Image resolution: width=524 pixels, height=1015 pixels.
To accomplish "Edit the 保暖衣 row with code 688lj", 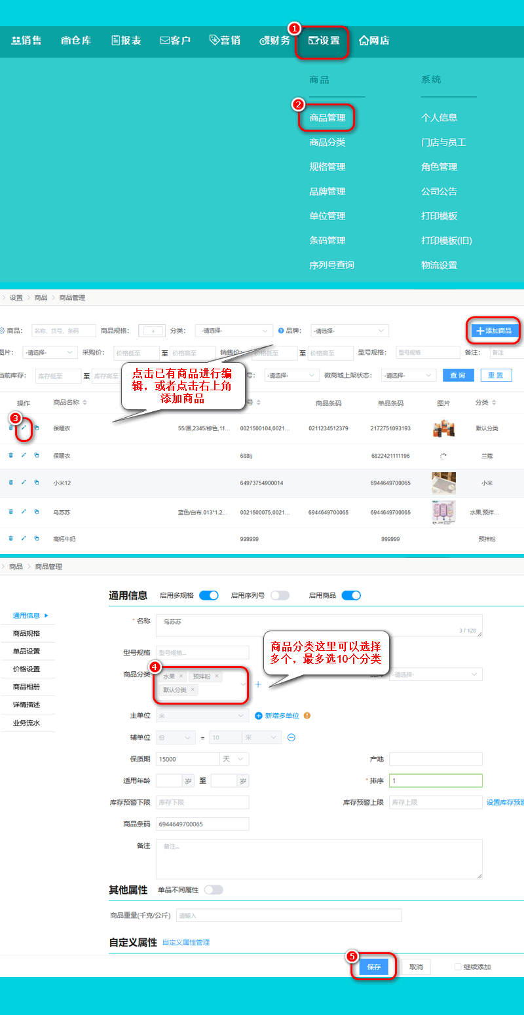I will (x=24, y=455).
